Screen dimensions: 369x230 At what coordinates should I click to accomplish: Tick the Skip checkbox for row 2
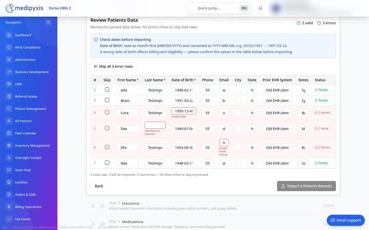point(107,89)
